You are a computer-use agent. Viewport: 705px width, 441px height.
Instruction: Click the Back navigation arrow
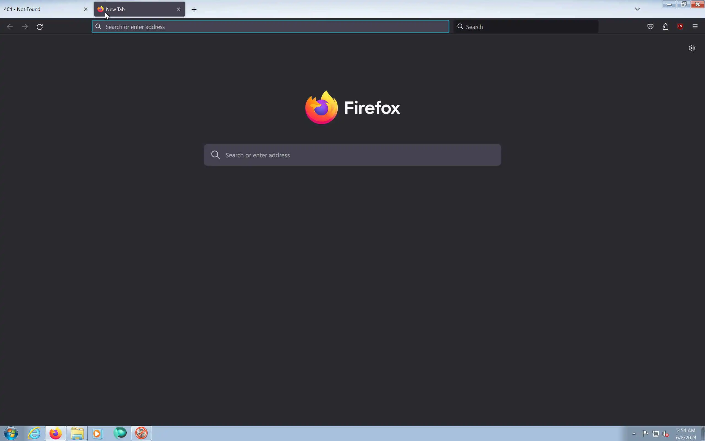point(10,27)
